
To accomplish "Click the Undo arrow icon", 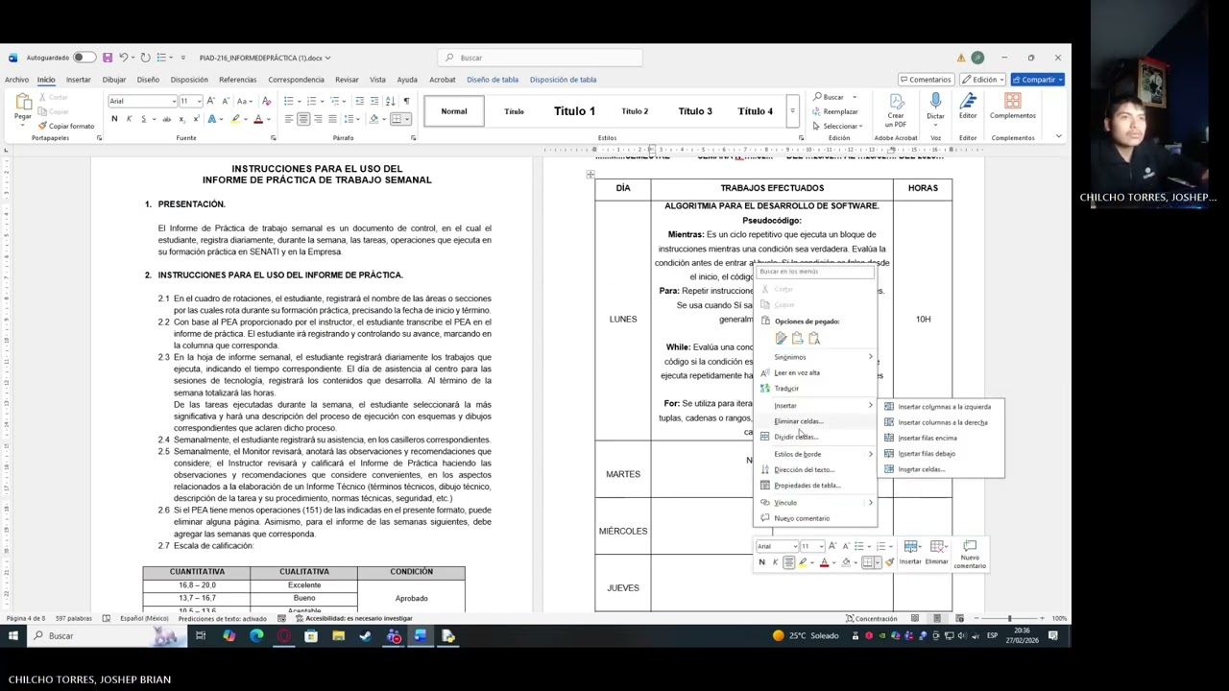I will (124, 58).
